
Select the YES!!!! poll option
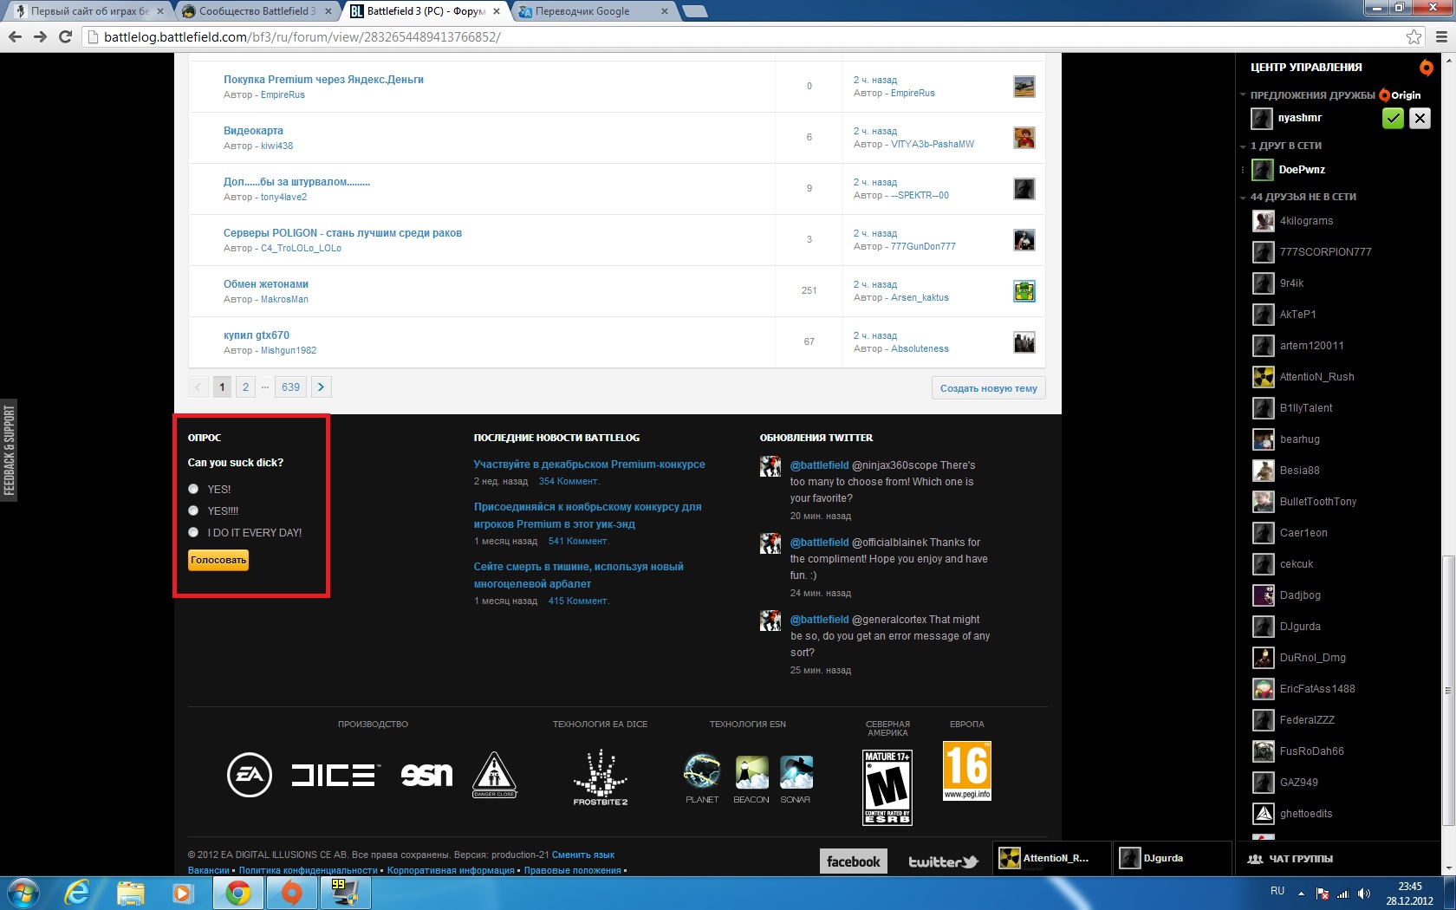(193, 510)
